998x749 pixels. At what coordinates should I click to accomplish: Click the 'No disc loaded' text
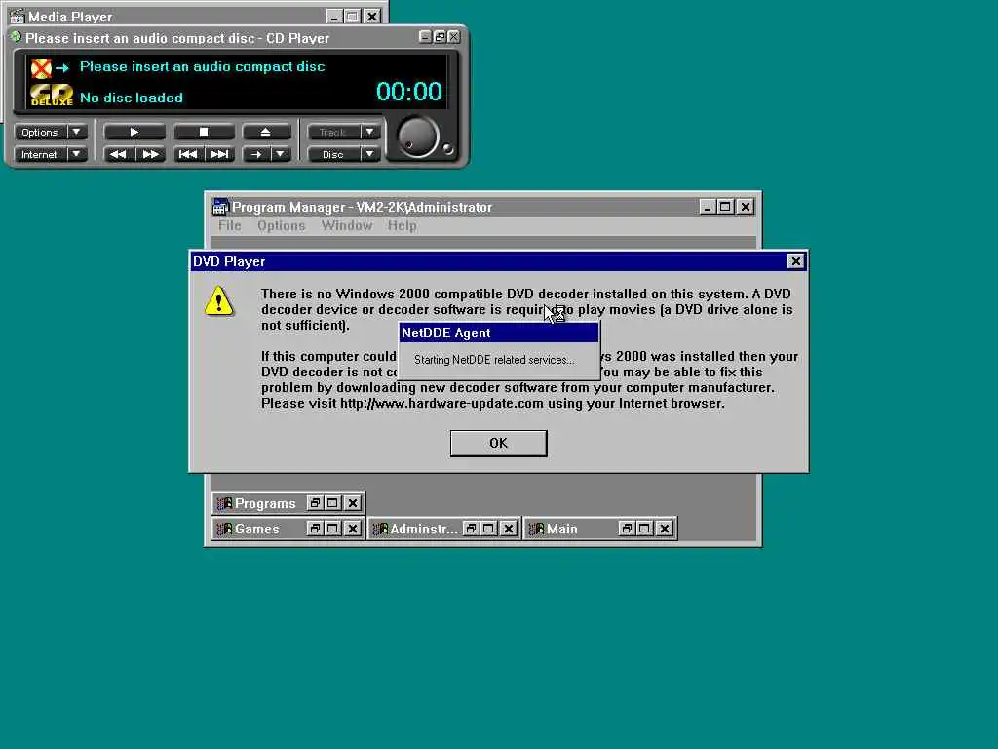(x=132, y=98)
